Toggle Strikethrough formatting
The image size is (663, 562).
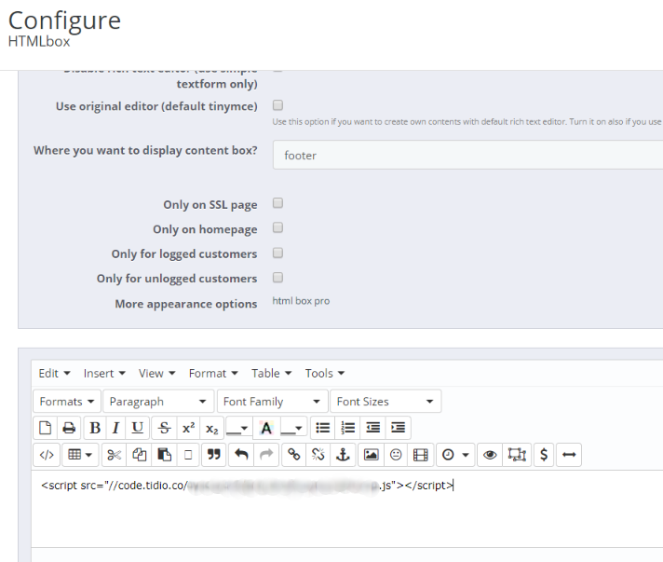pyautogui.click(x=165, y=428)
